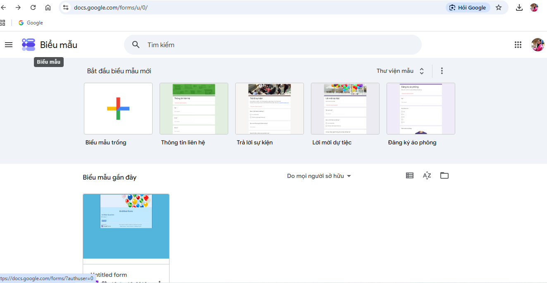Click the Hỏi Google button
Image resolution: width=547 pixels, height=283 pixels.
click(468, 7)
